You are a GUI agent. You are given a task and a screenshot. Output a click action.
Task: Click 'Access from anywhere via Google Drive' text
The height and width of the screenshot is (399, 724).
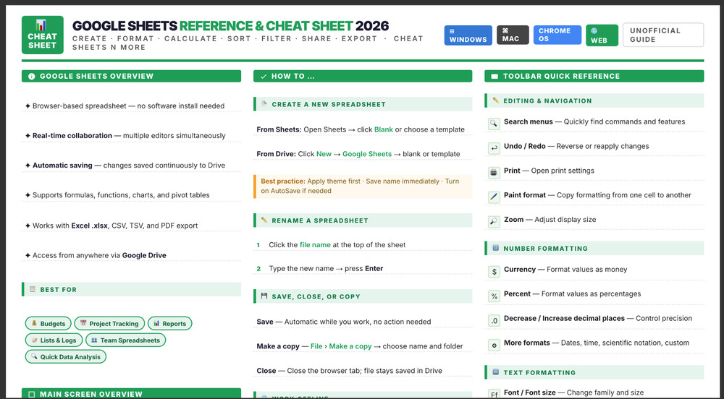point(99,255)
